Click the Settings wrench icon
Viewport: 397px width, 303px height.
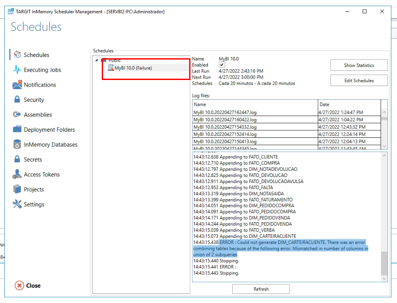click(17, 204)
